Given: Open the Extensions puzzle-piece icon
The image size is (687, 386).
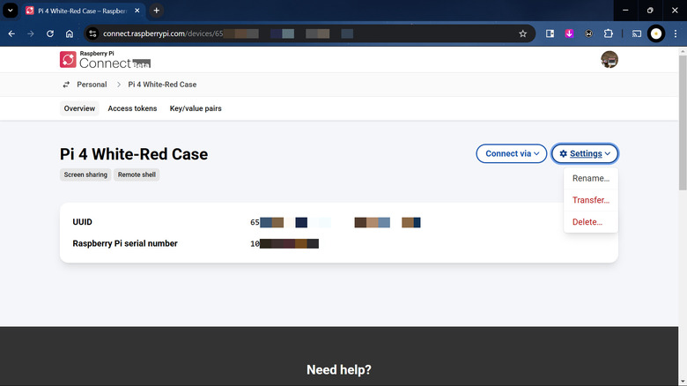Looking at the screenshot, I should (608, 33).
